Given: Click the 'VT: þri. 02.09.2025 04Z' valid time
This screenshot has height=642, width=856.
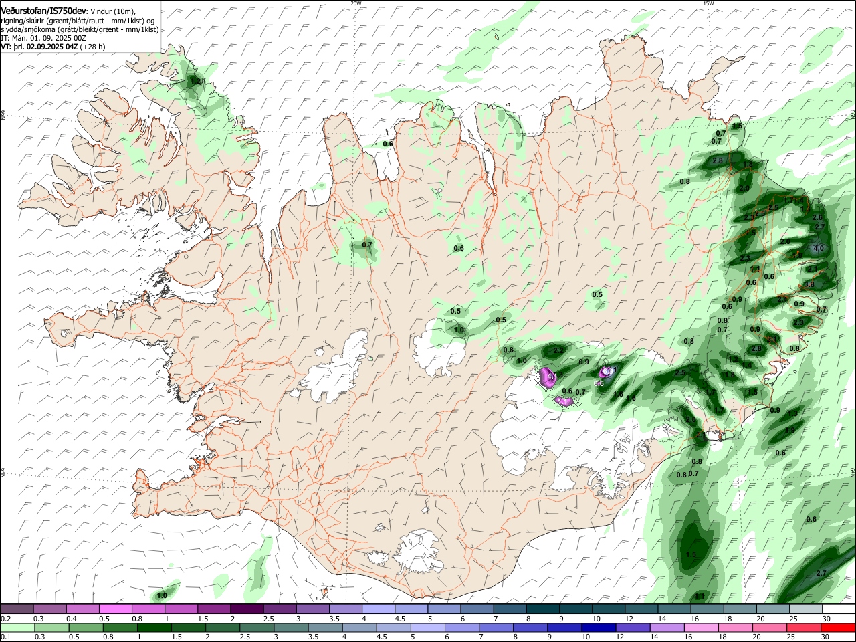Looking at the screenshot, I should click(39, 47).
